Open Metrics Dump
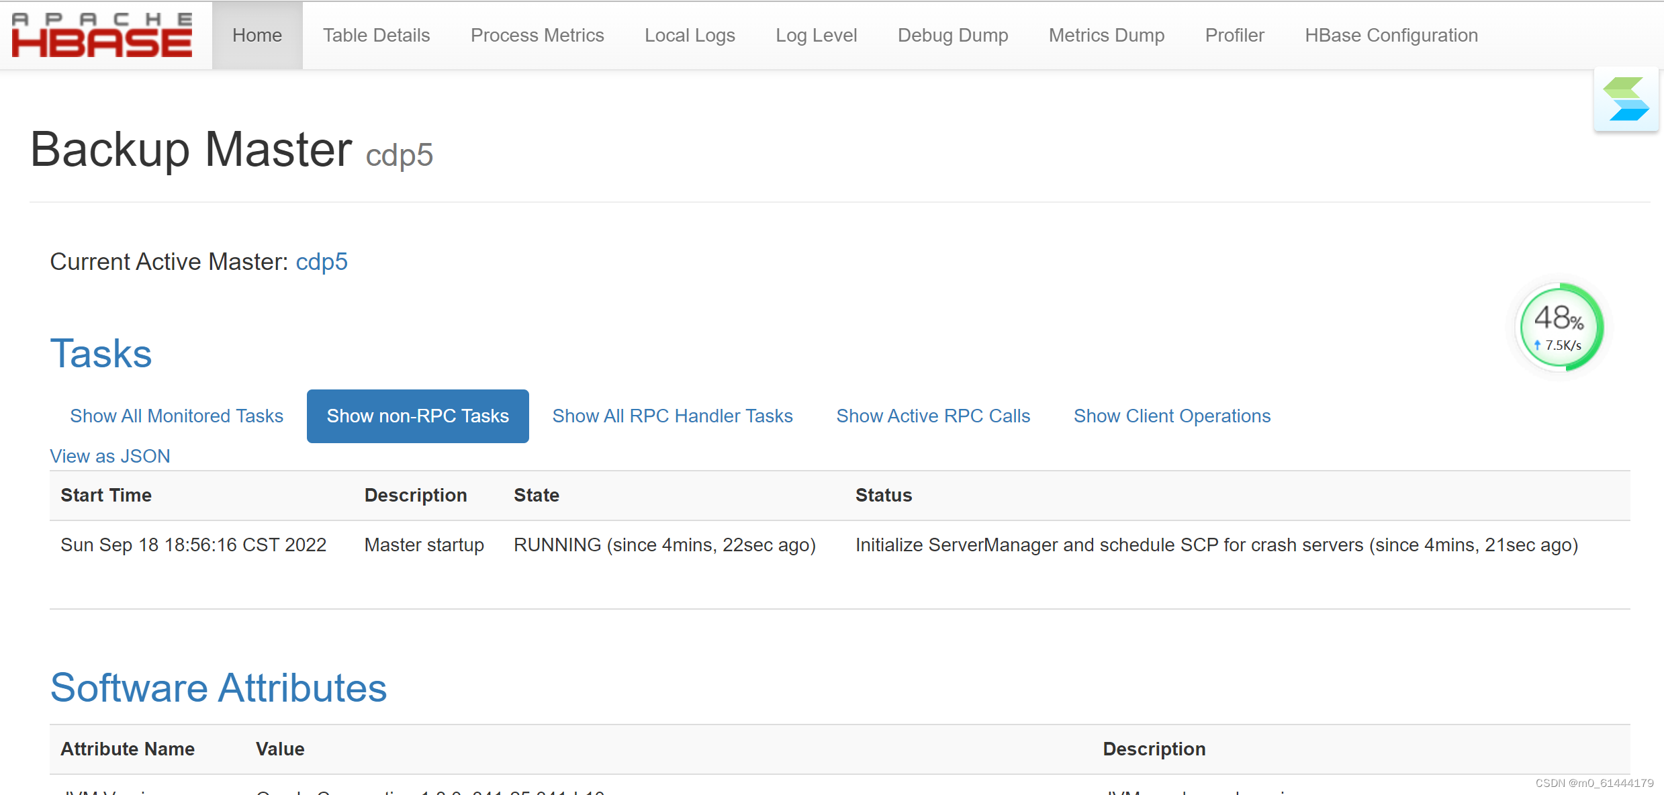 coord(1107,35)
